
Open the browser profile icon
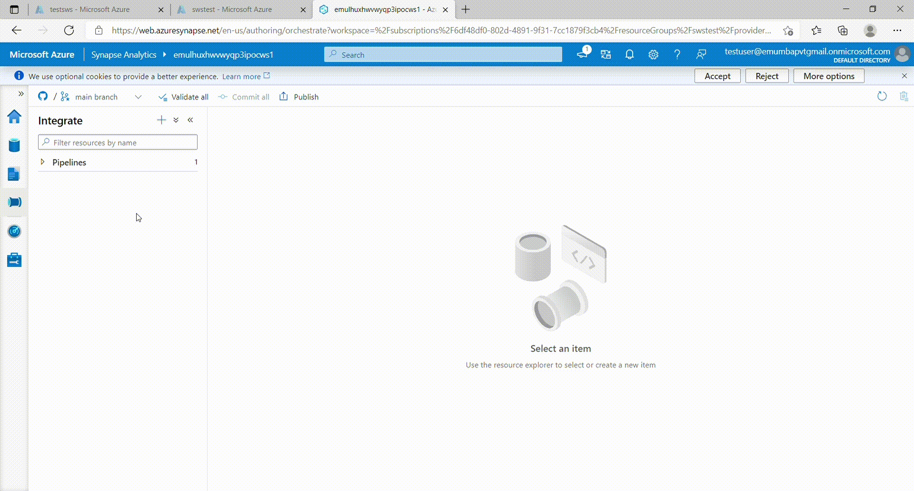[870, 30]
